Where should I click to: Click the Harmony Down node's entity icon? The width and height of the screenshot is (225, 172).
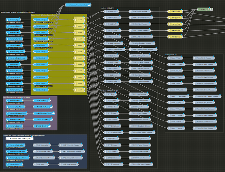7,26
